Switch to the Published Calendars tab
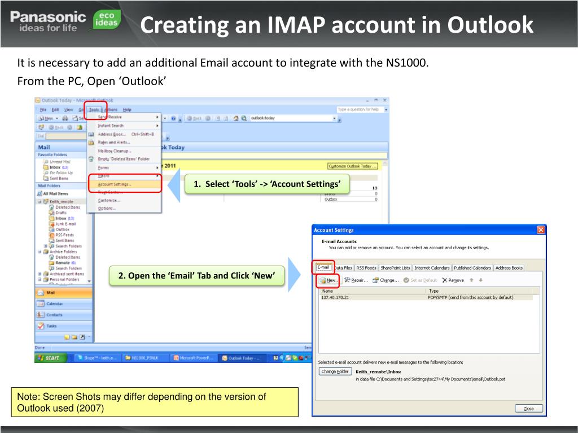 point(472,268)
